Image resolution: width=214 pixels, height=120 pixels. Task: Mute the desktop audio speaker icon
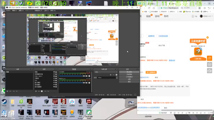click(x=86, y=76)
